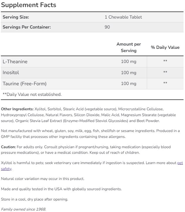Click the Natural color variation sentence
185x212 pixels.
[43, 178]
